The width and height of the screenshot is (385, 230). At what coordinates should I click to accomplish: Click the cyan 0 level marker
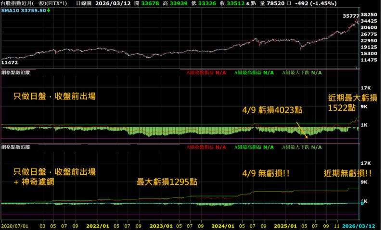(x=362, y=203)
